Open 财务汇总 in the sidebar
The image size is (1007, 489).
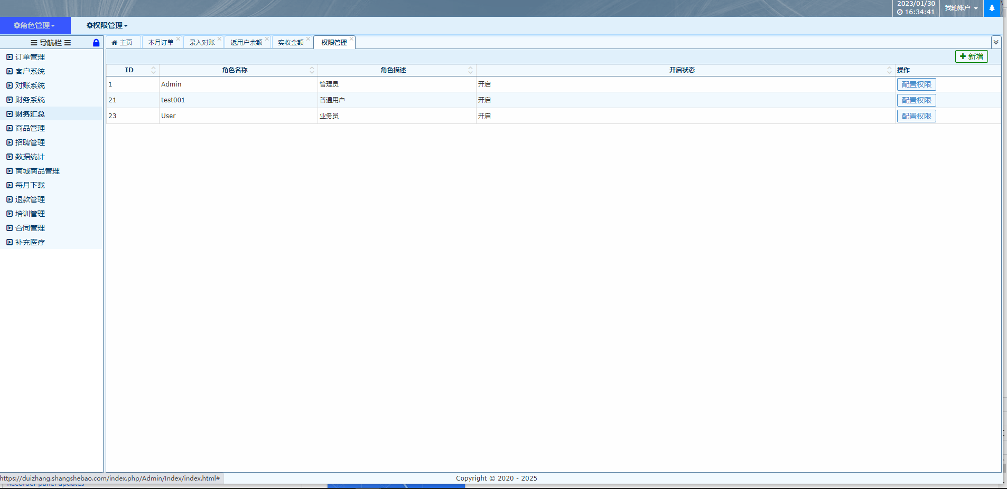30,114
